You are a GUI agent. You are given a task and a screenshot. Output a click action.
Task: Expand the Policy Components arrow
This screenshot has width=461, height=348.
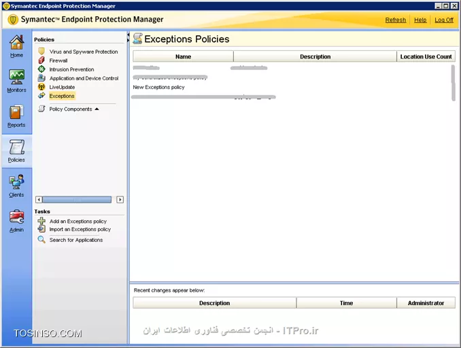(97, 109)
